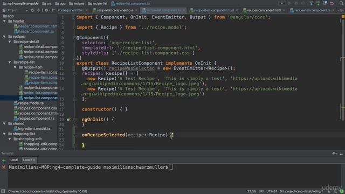Fold the ngOnInit method gutter marker
Screen dimensions: 345x194
tap(75, 120)
